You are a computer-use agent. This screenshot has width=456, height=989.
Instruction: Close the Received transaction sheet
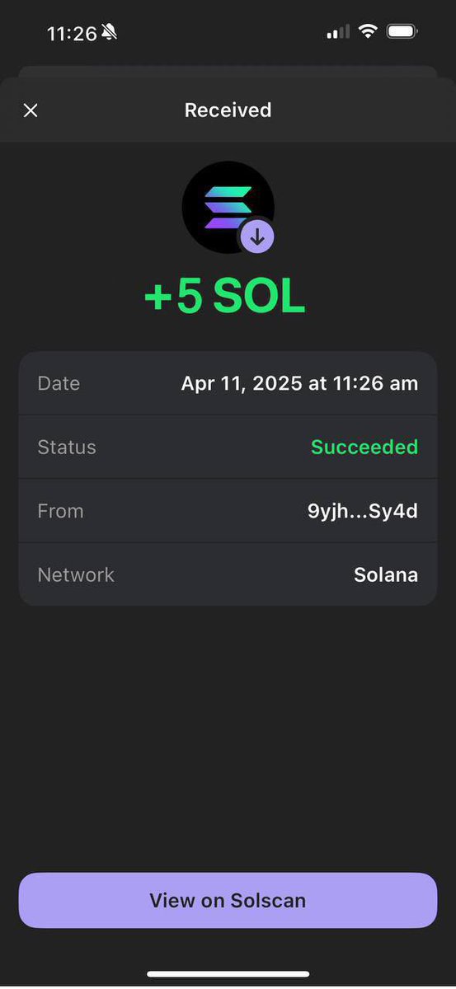pyautogui.click(x=31, y=110)
